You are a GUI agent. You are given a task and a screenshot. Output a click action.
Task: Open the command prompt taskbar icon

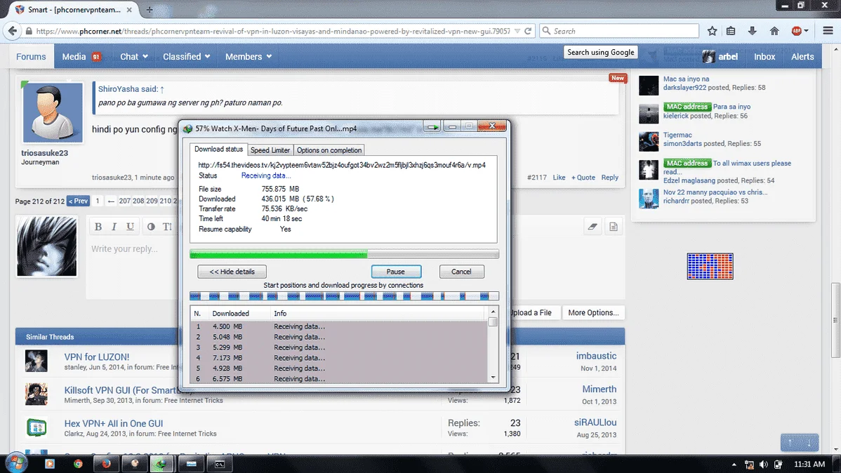click(x=219, y=464)
